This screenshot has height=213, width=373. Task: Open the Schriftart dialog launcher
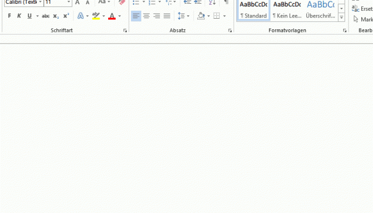click(125, 30)
